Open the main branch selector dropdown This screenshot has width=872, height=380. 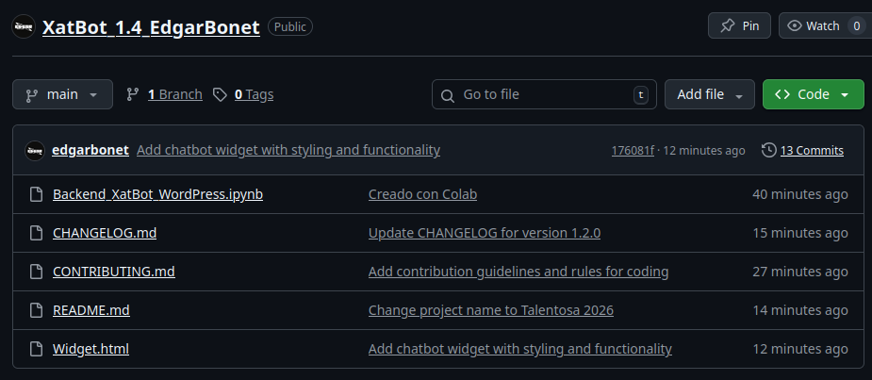[62, 94]
